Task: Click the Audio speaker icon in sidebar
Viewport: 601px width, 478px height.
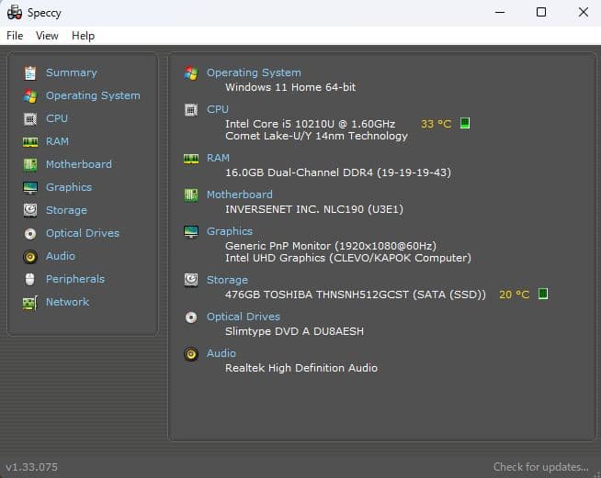Action: pos(30,256)
